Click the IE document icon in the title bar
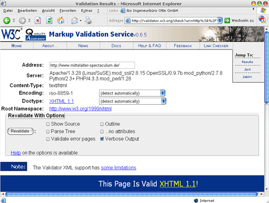The image size is (269, 203). [3, 3]
